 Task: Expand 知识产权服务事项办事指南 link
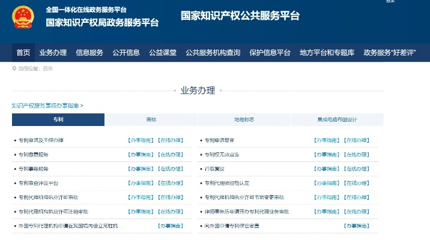(x=47, y=105)
